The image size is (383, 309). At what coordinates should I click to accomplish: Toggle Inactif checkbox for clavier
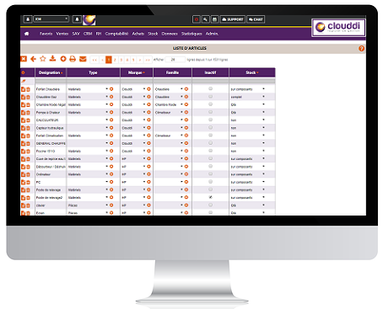point(210,205)
